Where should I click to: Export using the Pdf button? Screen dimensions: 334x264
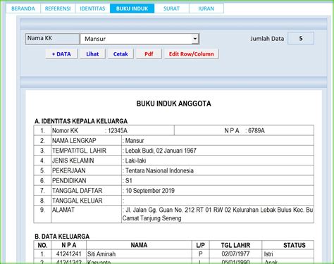click(x=149, y=54)
